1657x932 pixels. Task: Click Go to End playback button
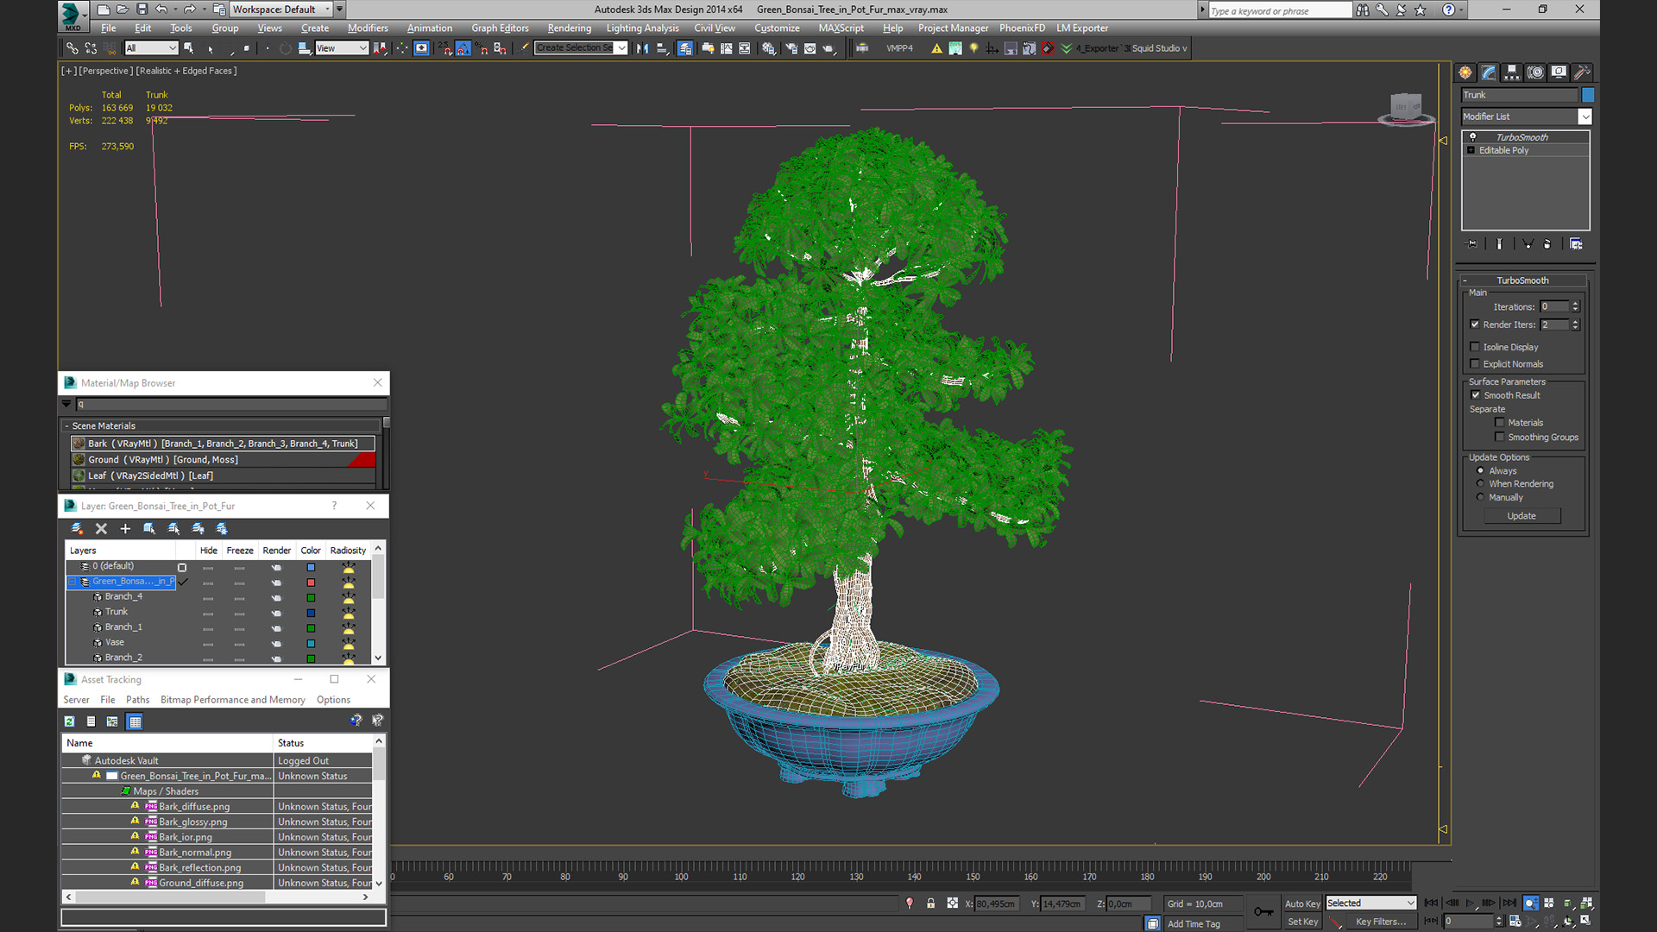pos(1509,903)
